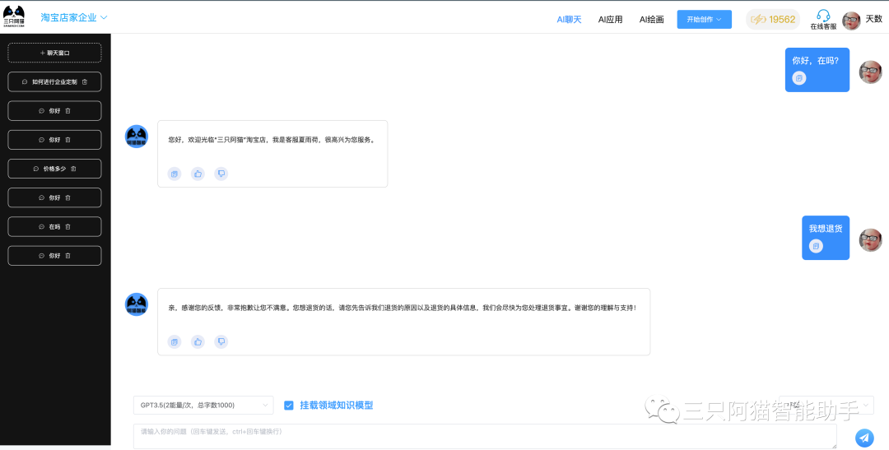Open the 在吗 conversation
This screenshot has height=450, width=889.
pyautogui.click(x=54, y=227)
